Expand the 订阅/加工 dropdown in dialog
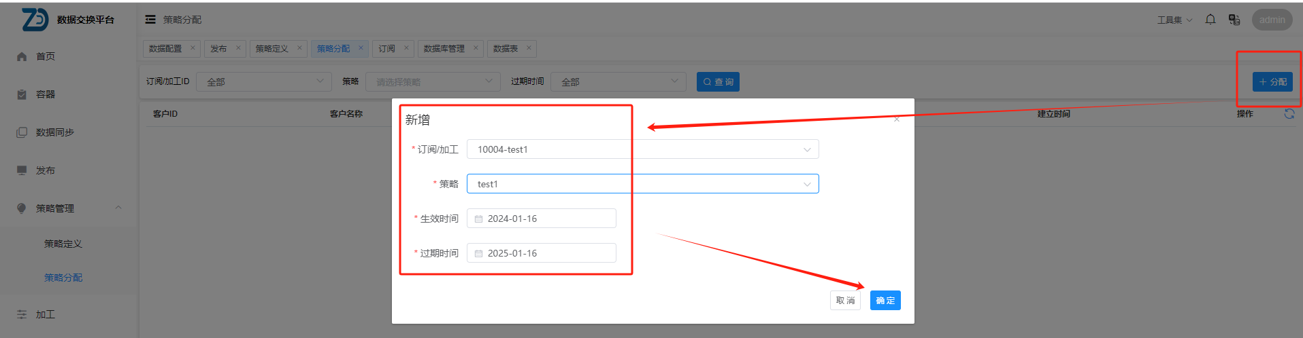 (642, 149)
